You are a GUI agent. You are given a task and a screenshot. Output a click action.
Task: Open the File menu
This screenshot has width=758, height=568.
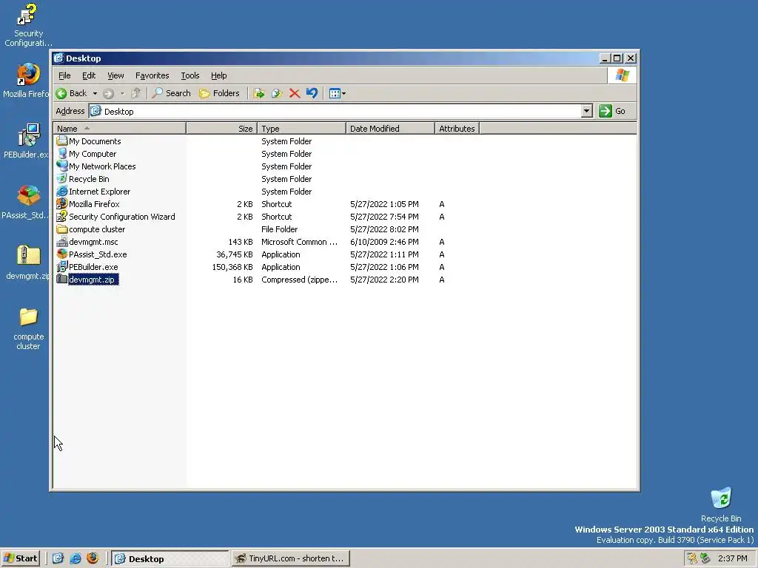click(x=64, y=75)
